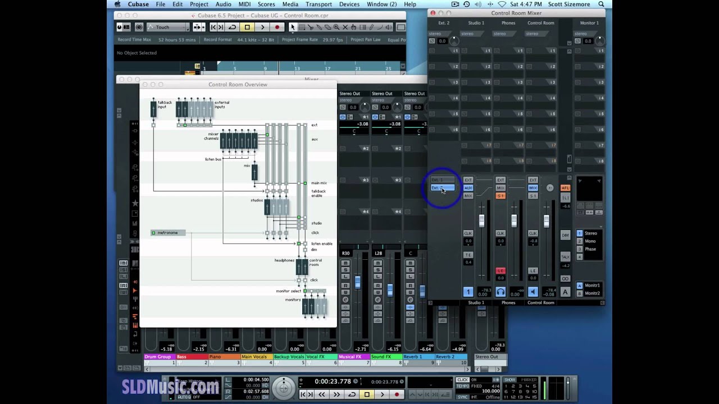The image size is (719, 404).
Task: Toggle CLICK on the transport panel
Action: [x=463, y=380]
